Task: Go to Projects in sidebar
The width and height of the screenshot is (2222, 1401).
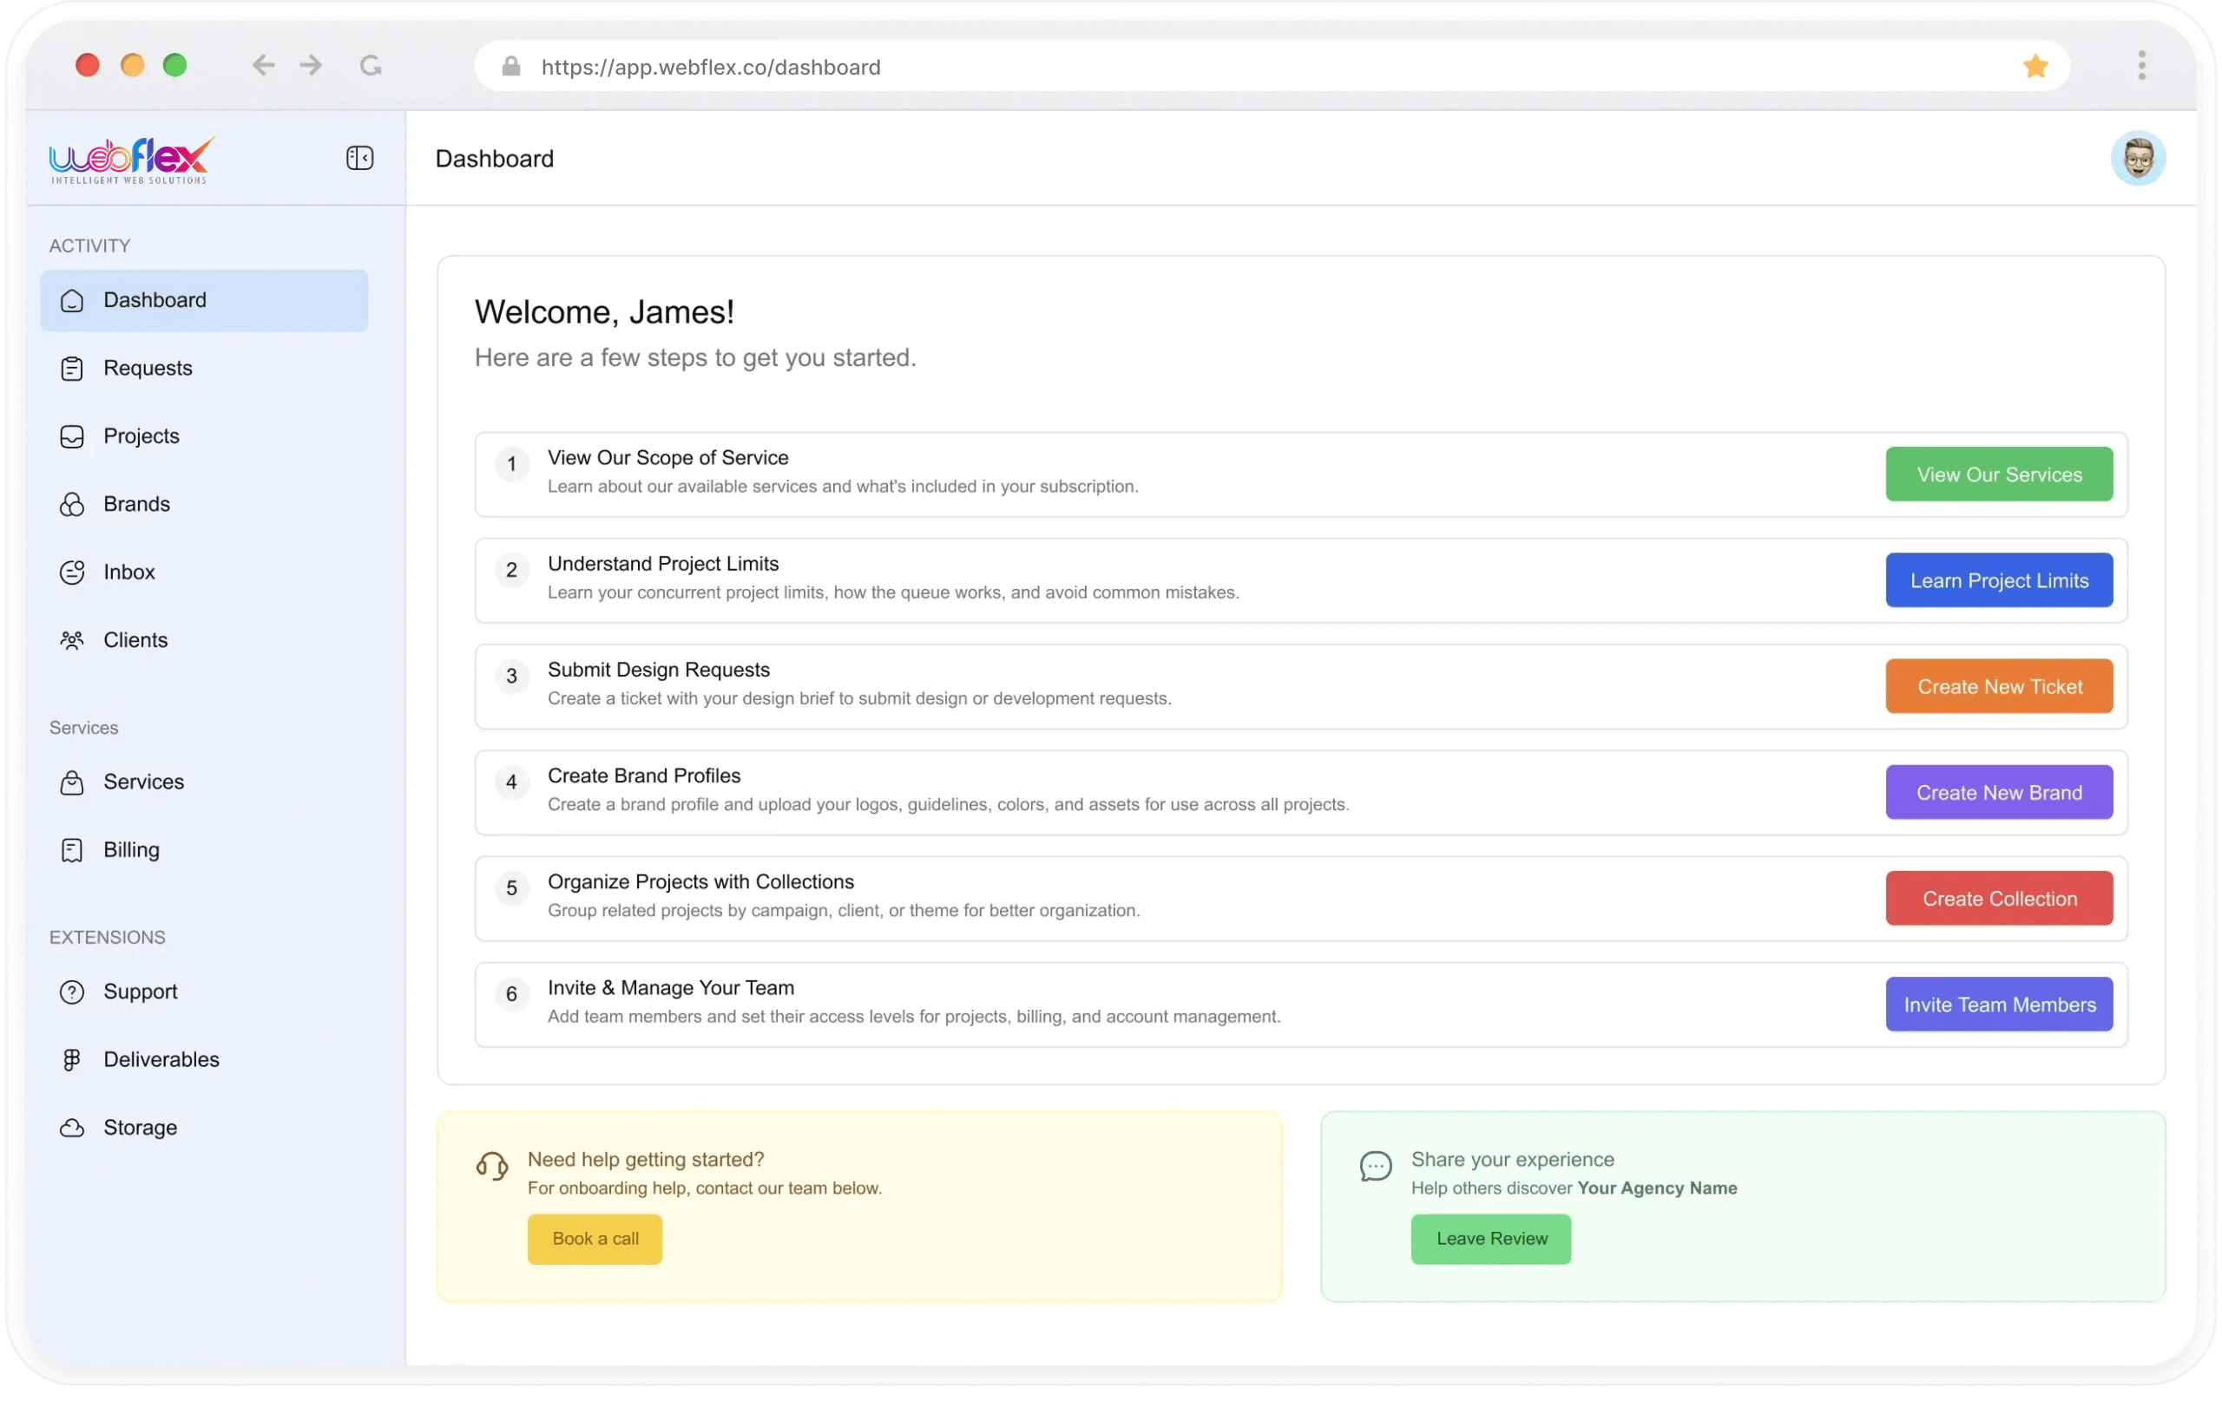Action: click(141, 436)
